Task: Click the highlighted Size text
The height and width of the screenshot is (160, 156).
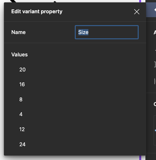Action: [x=83, y=32]
